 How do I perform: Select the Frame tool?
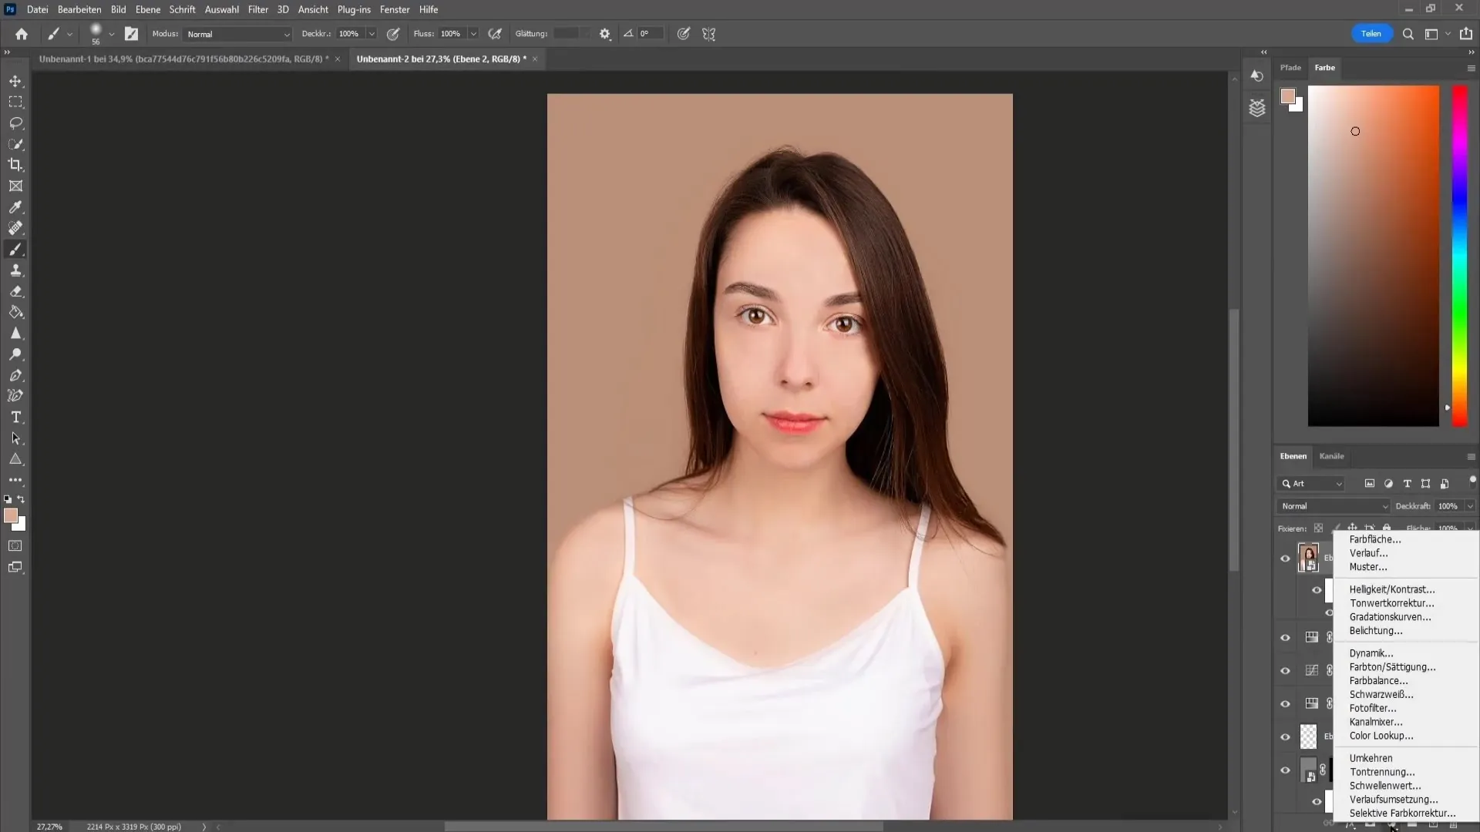pos(15,186)
